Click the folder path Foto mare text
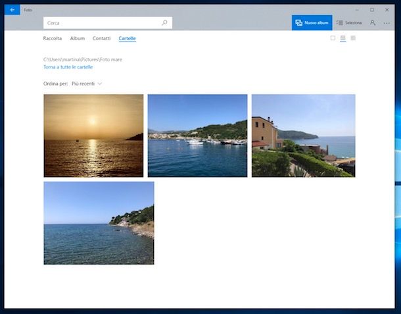This screenshot has width=401, height=314. click(x=83, y=60)
